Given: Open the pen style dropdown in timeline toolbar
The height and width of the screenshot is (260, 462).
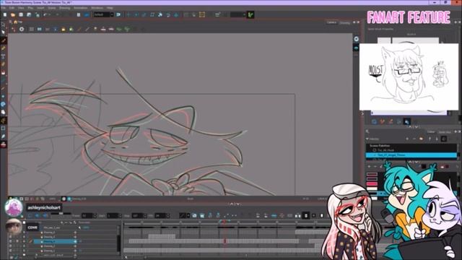Looking at the screenshot, I should (x=185, y=216).
